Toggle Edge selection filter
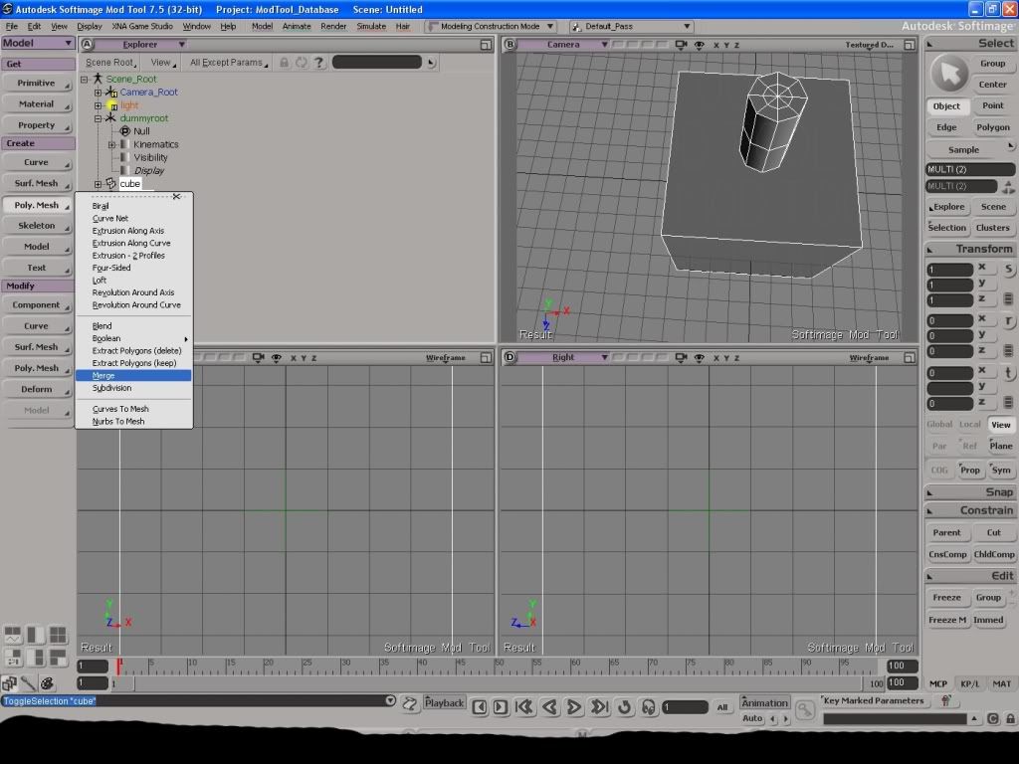Image resolution: width=1019 pixels, height=764 pixels. tap(946, 127)
